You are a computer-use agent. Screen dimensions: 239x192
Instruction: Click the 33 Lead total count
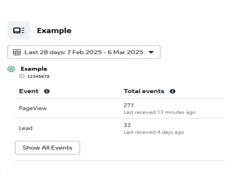[x=127, y=125]
